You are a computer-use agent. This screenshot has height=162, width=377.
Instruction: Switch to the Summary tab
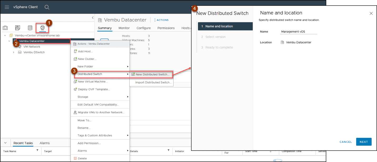pos(105,28)
